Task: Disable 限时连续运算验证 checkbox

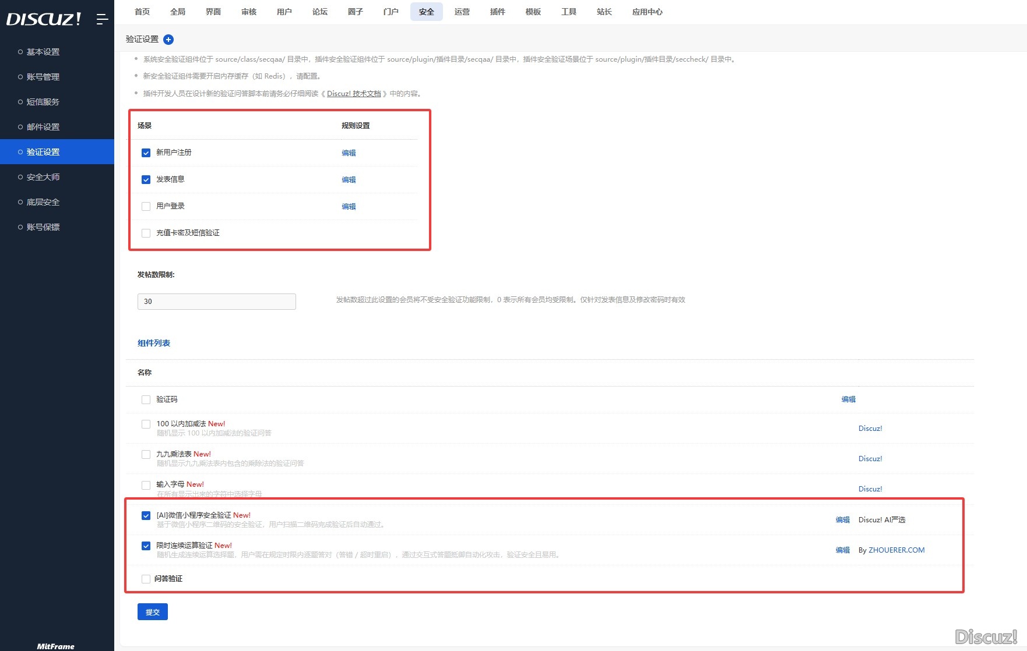Action: point(146,546)
